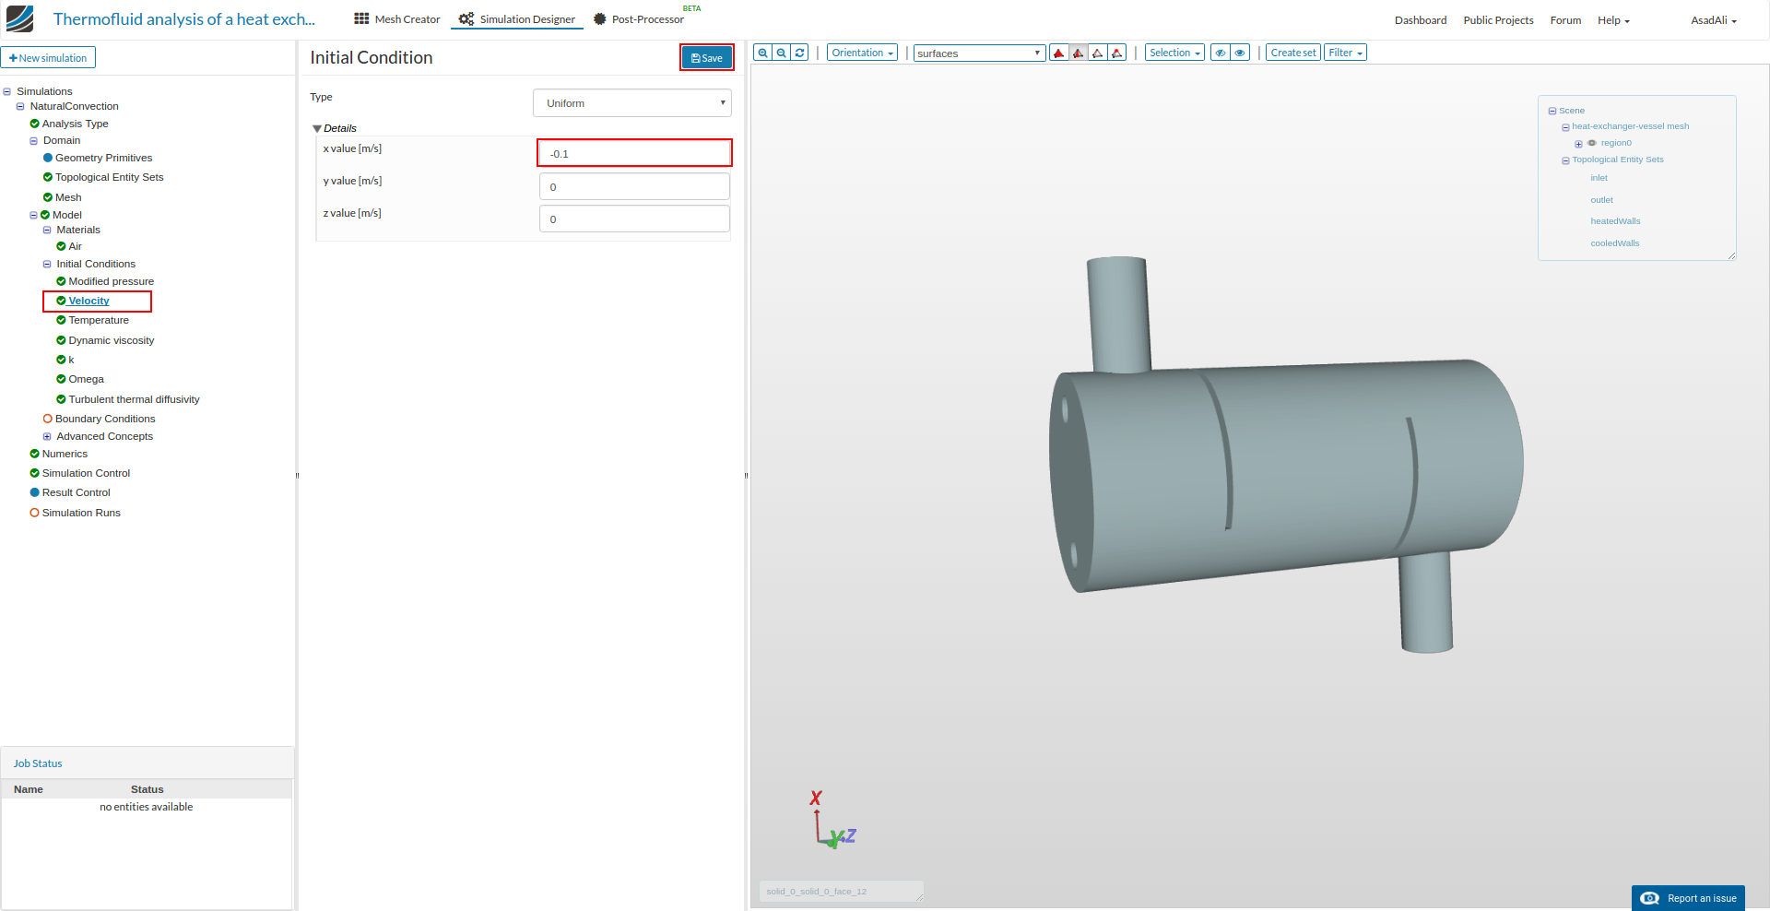
Task: Select the heatedWalls entity set
Action: click(1615, 221)
